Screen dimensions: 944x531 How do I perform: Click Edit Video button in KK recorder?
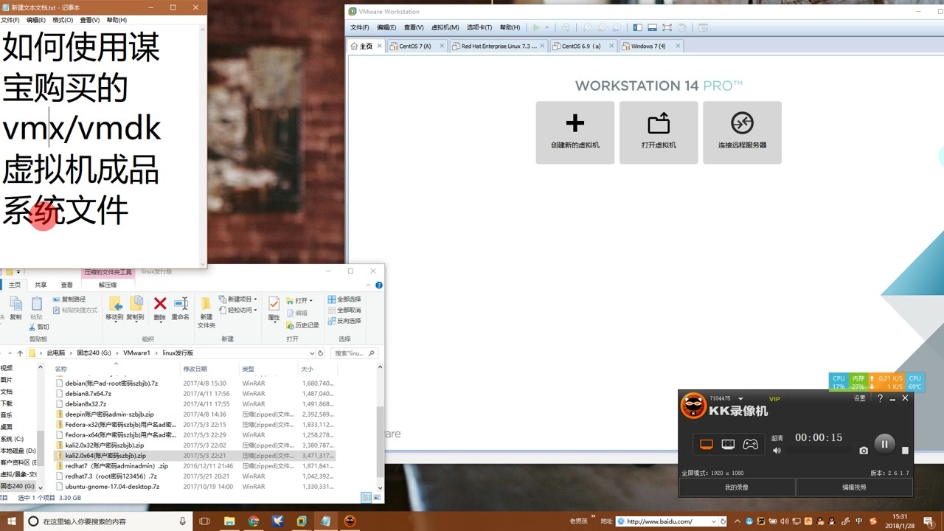tap(854, 487)
